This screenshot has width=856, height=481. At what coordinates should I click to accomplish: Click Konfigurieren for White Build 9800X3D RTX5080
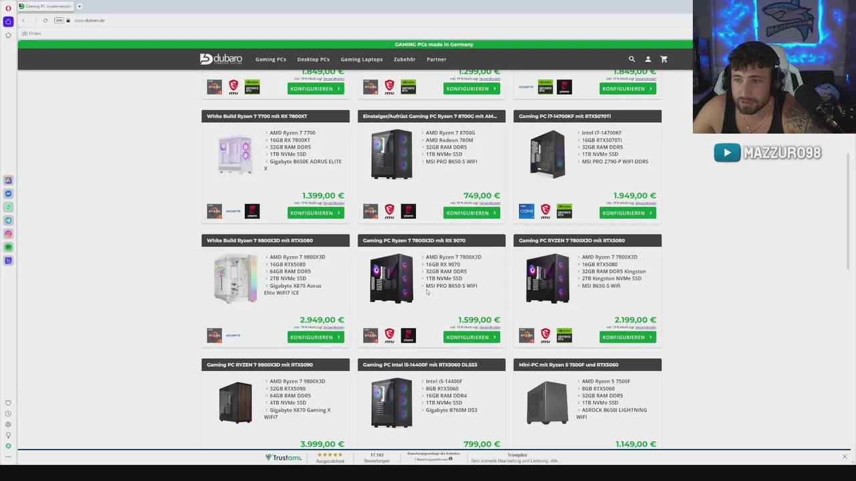pos(316,337)
